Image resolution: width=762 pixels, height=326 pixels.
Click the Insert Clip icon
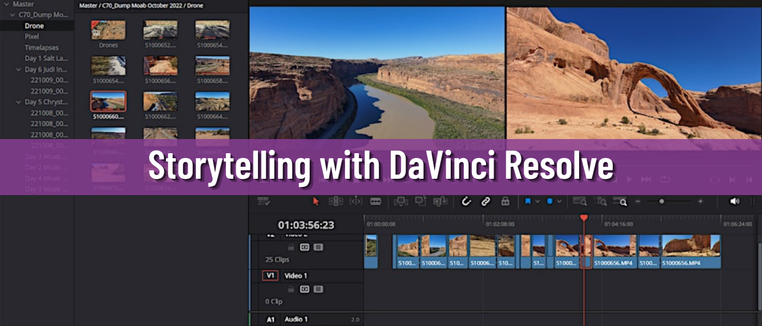401,202
